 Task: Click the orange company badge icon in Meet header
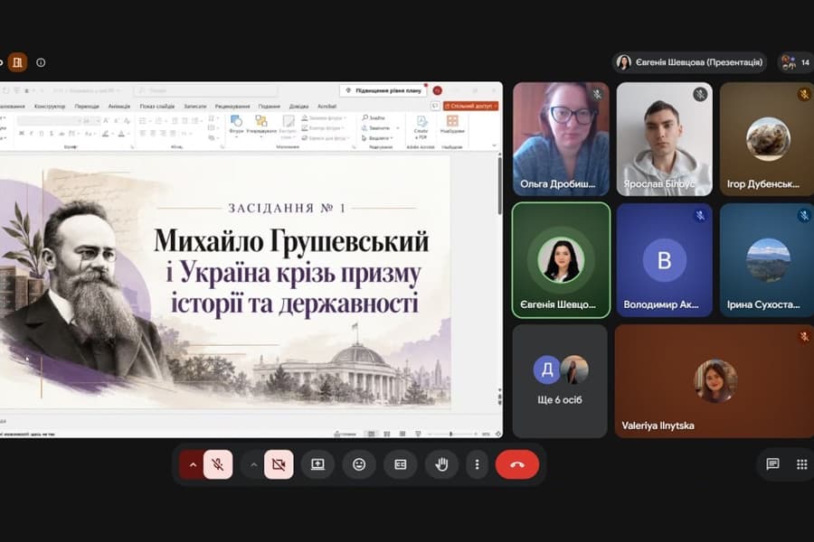click(x=17, y=62)
